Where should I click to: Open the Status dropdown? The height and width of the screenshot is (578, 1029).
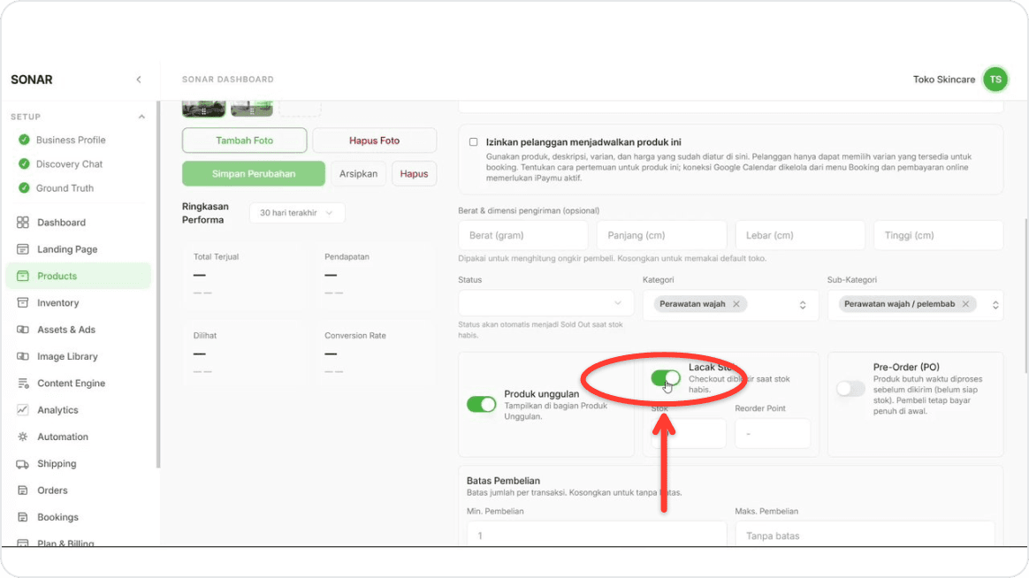(x=545, y=303)
